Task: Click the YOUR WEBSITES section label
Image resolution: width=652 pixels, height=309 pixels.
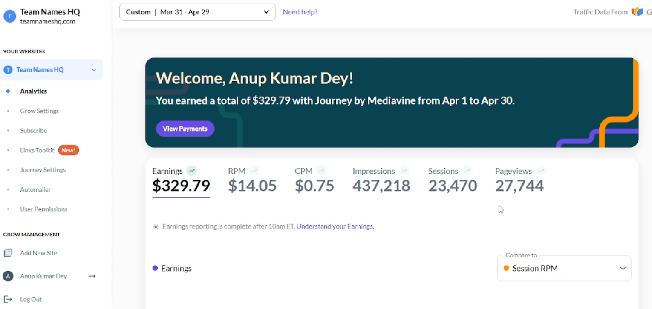Action: (x=24, y=51)
